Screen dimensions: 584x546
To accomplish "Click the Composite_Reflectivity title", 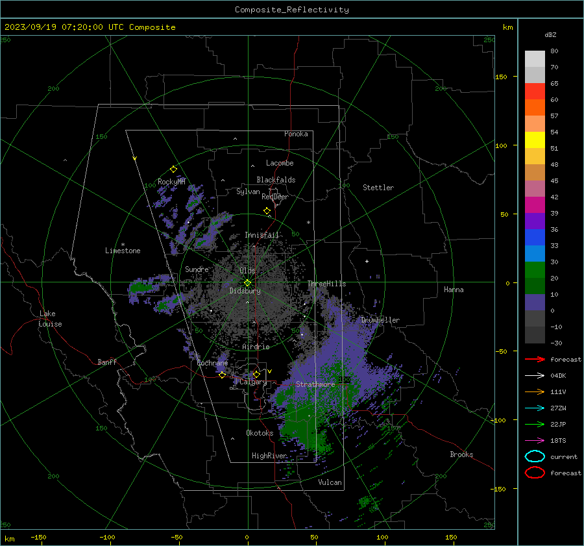I will (291, 10).
